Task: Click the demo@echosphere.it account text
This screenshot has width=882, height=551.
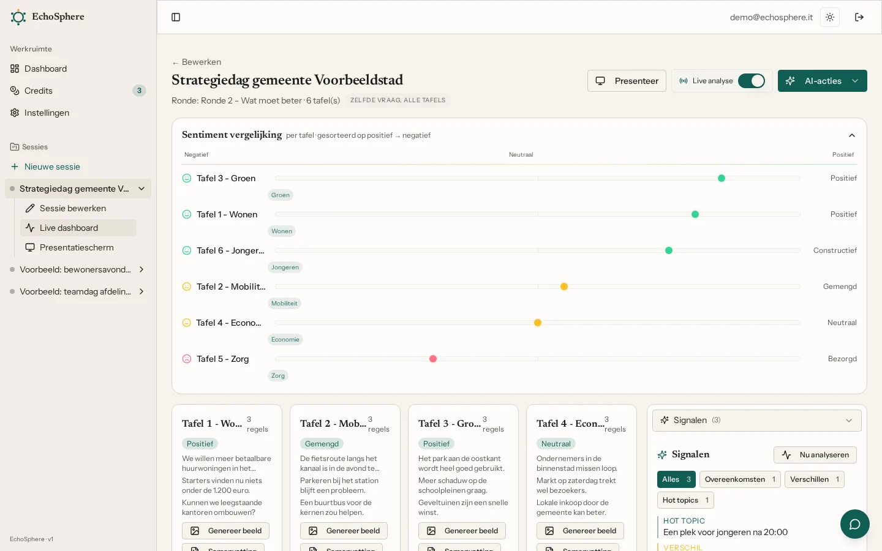Action: (771, 17)
